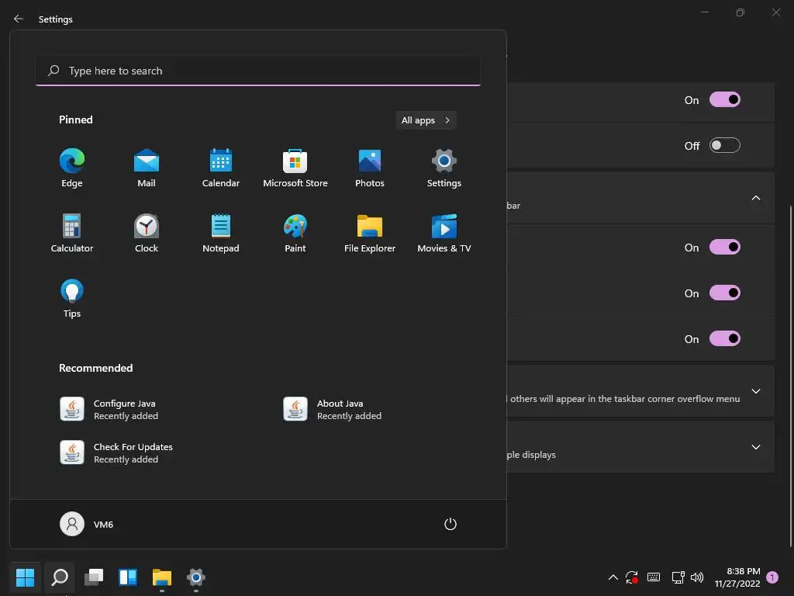Image resolution: width=794 pixels, height=596 pixels.
Task: Open the Calendar app
Action: [x=221, y=168]
